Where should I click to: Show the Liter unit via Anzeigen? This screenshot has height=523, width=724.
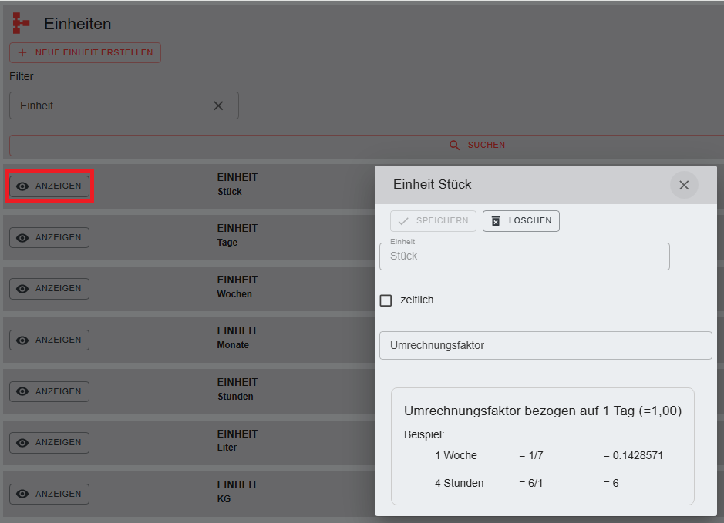[x=49, y=443]
